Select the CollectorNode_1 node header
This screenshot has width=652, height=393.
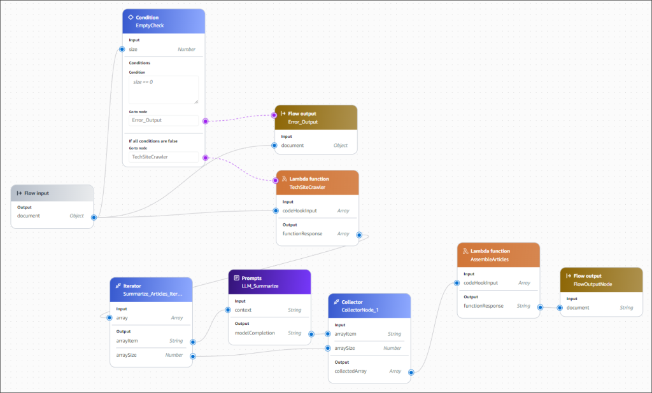coord(369,306)
